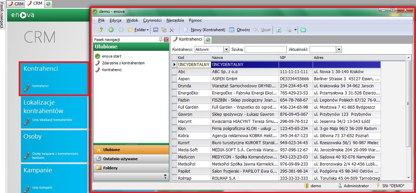Expand navigation pane options chevron
The width and height of the screenshot is (416, 193).
click(166, 176)
